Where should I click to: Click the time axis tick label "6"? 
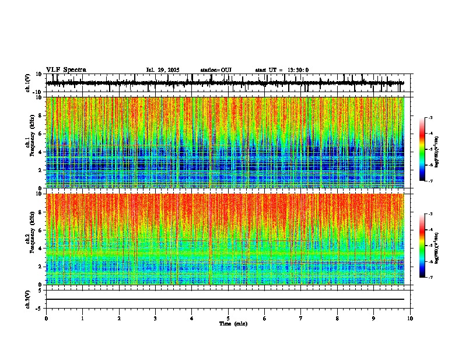[265, 318]
